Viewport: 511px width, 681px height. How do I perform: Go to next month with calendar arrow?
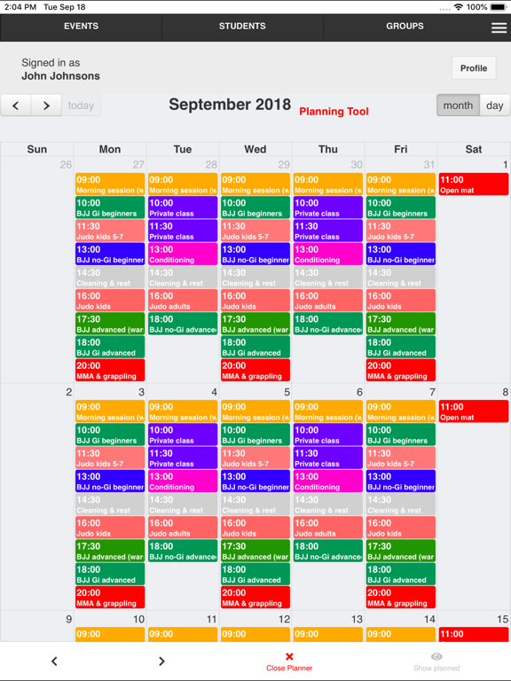coord(46,106)
